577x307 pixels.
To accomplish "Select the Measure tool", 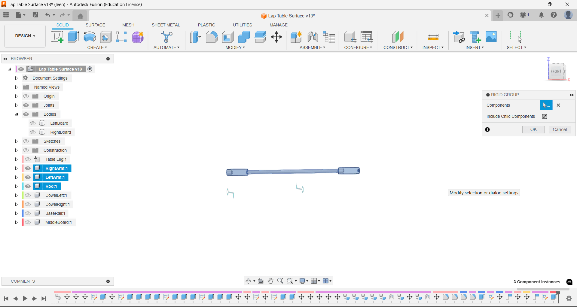I will click(x=433, y=37).
